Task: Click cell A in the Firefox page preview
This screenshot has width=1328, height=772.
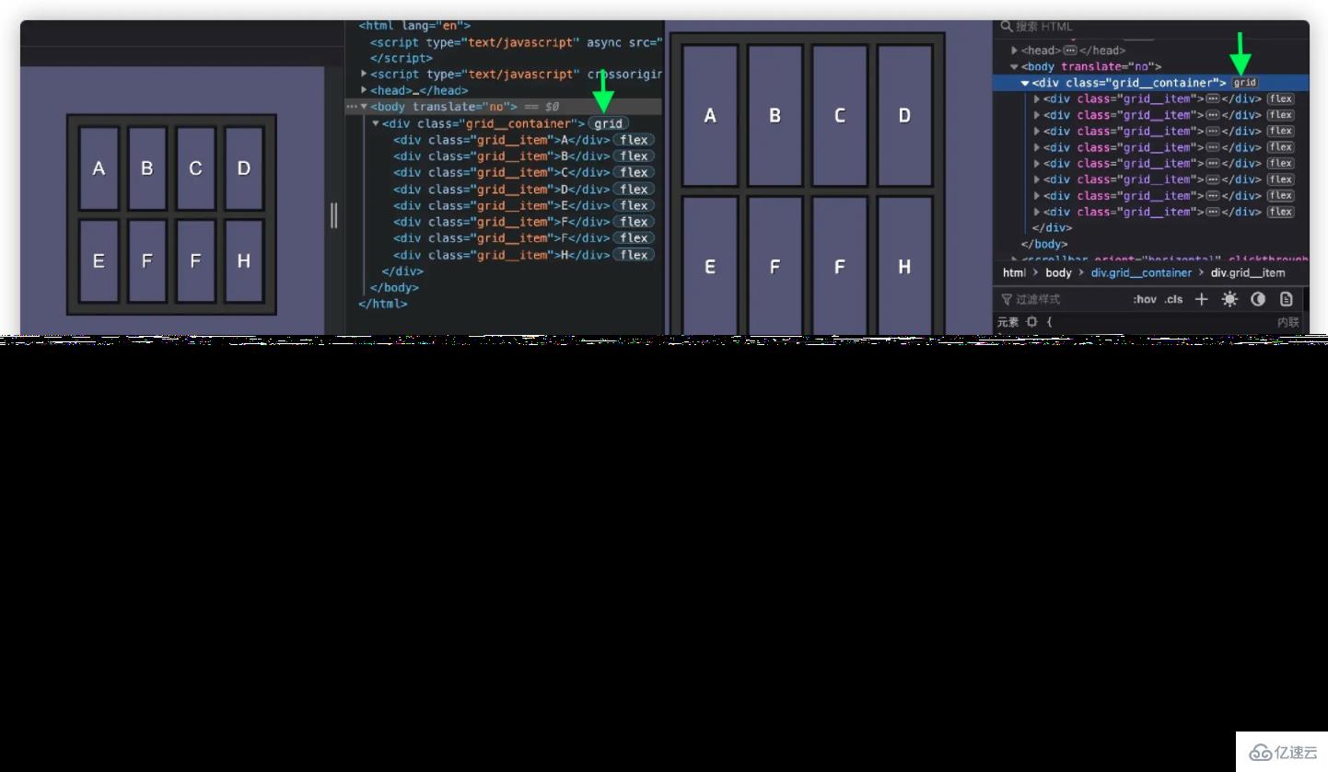Action: (x=710, y=116)
